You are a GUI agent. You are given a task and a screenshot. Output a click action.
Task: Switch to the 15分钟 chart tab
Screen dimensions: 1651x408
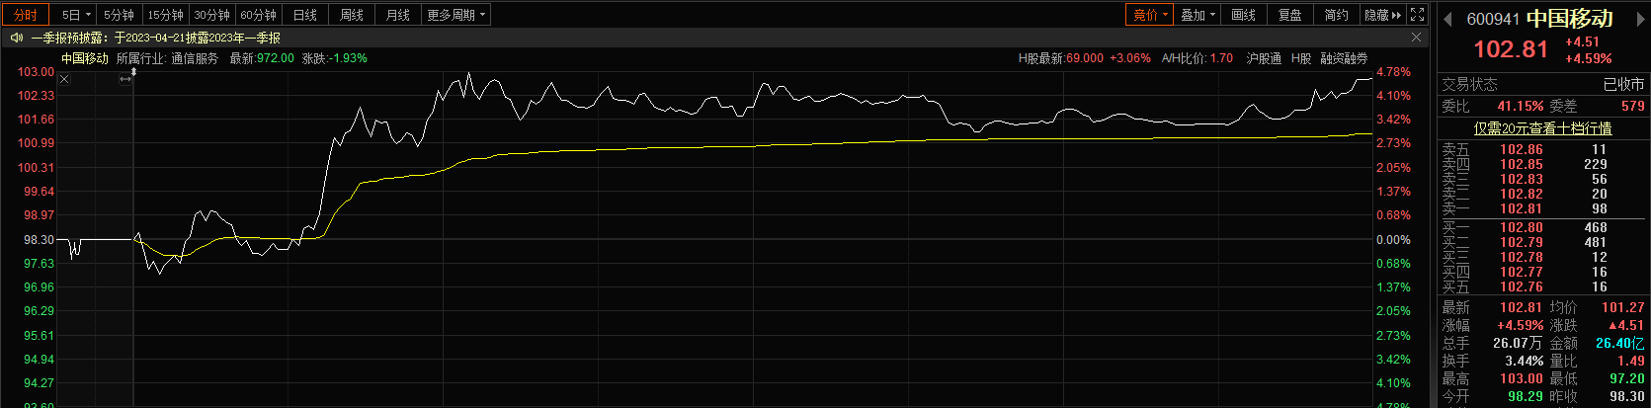166,15
